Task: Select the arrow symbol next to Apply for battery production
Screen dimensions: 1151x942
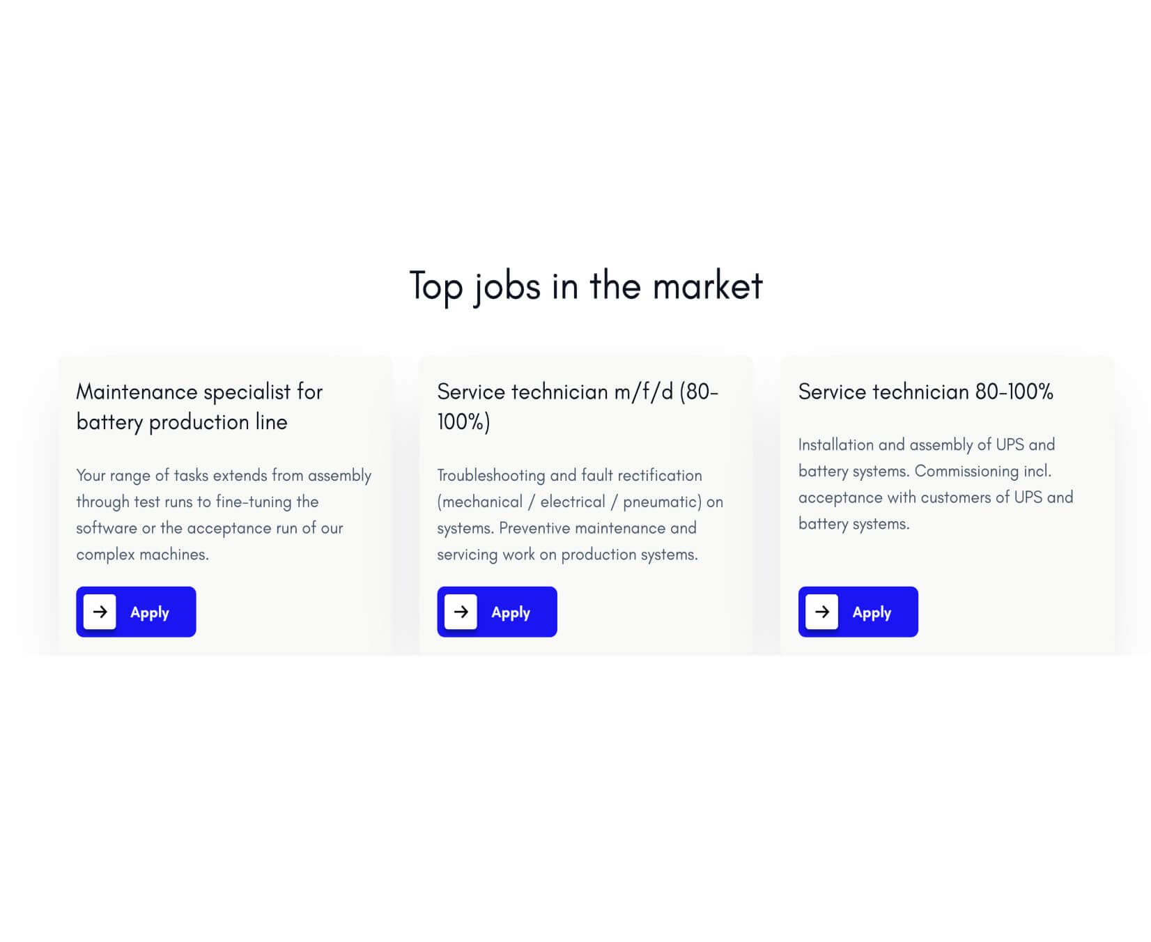Action: pyautogui.click(x=100, y=612)
